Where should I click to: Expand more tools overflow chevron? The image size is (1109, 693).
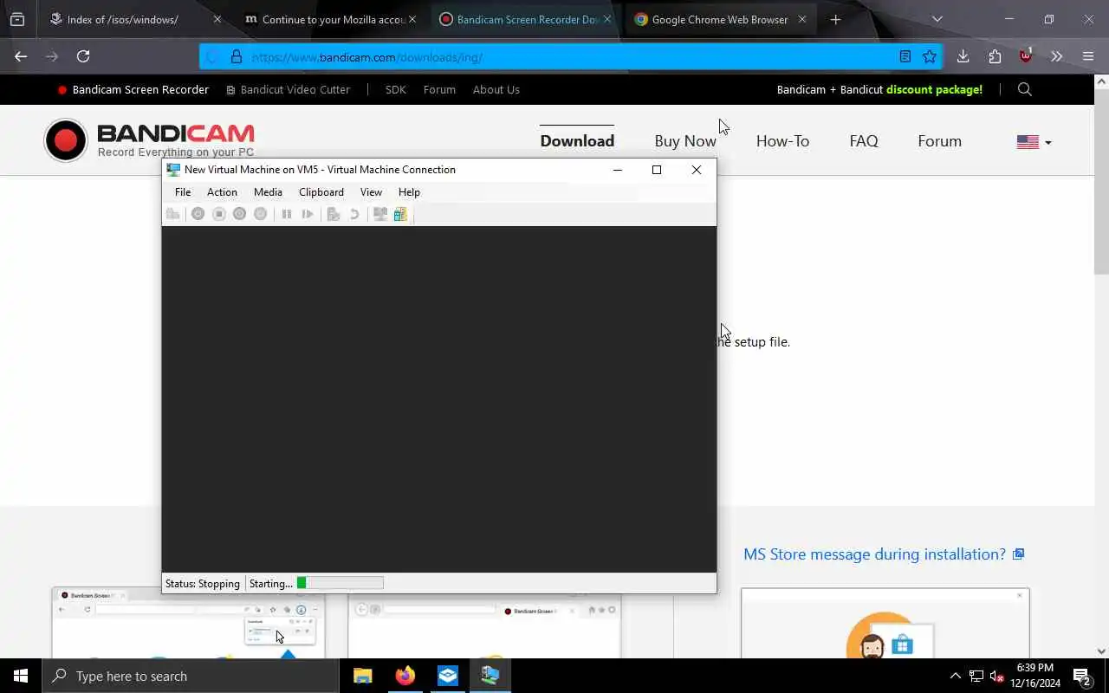[x=1056, y=56]
